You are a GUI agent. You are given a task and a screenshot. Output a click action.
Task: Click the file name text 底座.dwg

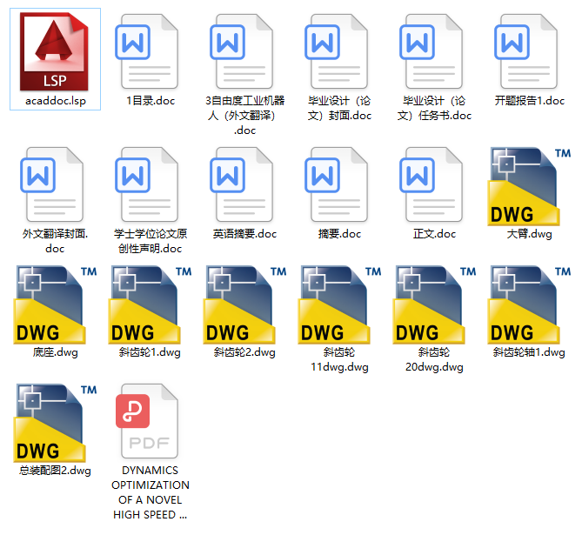(56, 352)
